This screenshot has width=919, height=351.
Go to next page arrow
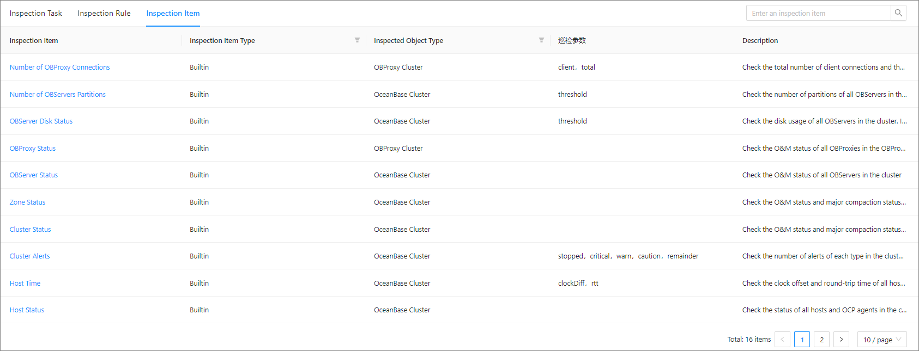841,340
